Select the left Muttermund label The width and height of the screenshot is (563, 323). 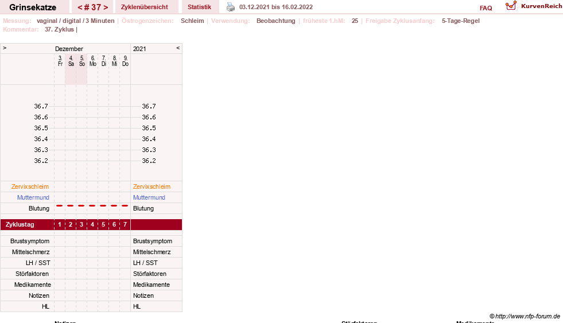[33, 197]
